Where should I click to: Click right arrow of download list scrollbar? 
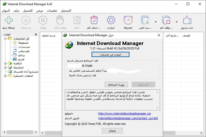(201, 133)
